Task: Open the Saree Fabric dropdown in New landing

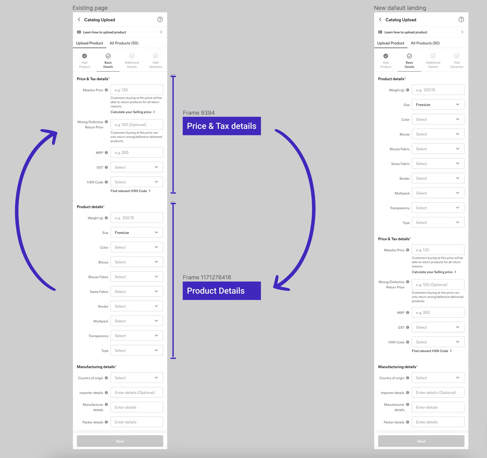Action: coord(438,164)
